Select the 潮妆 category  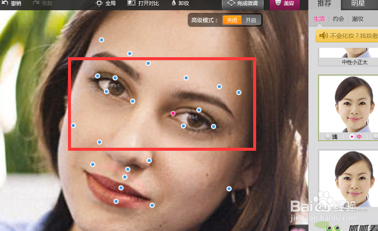[x=358, y=19]
